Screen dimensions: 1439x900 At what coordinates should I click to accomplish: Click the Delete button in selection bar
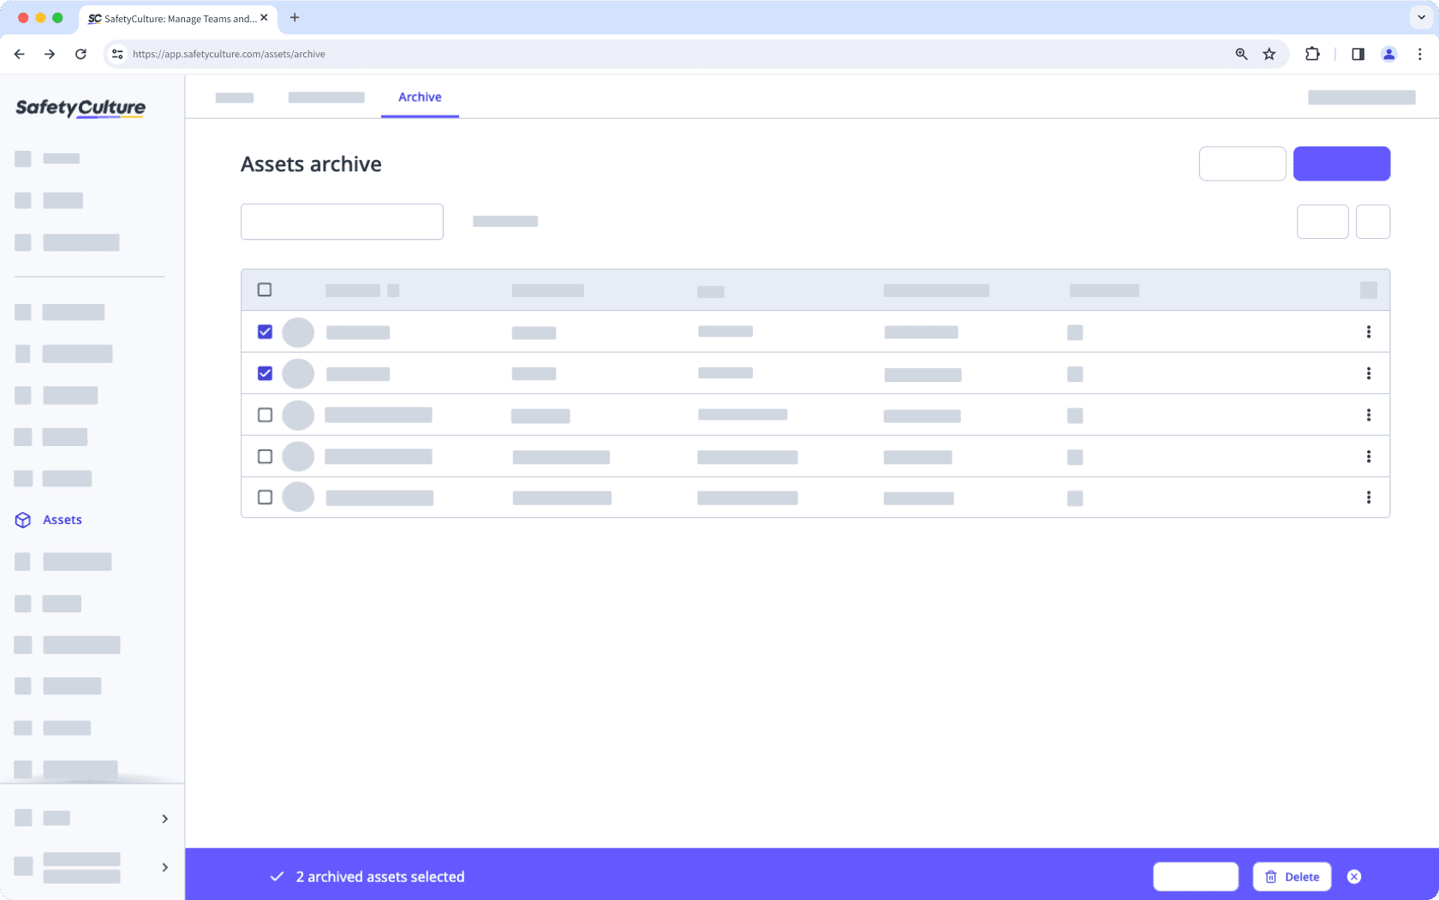pos(1292,876)
